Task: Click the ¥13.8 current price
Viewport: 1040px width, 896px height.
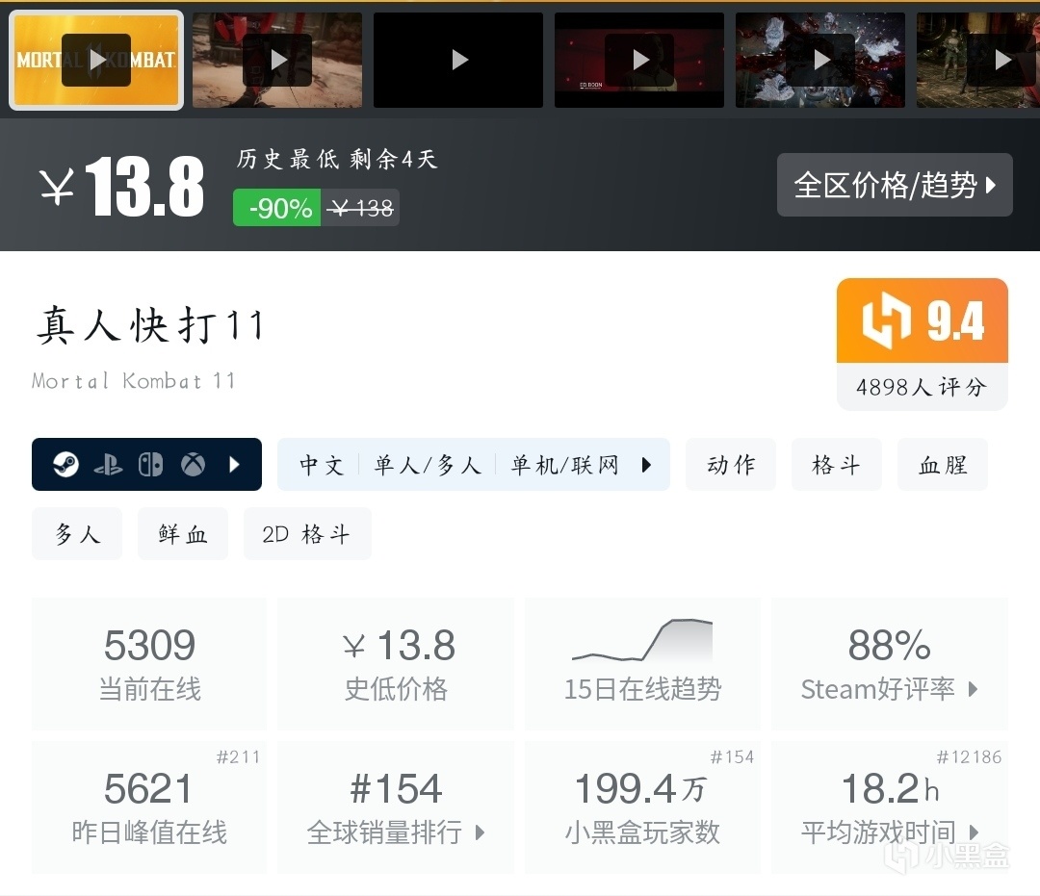Action: (121, 187)
